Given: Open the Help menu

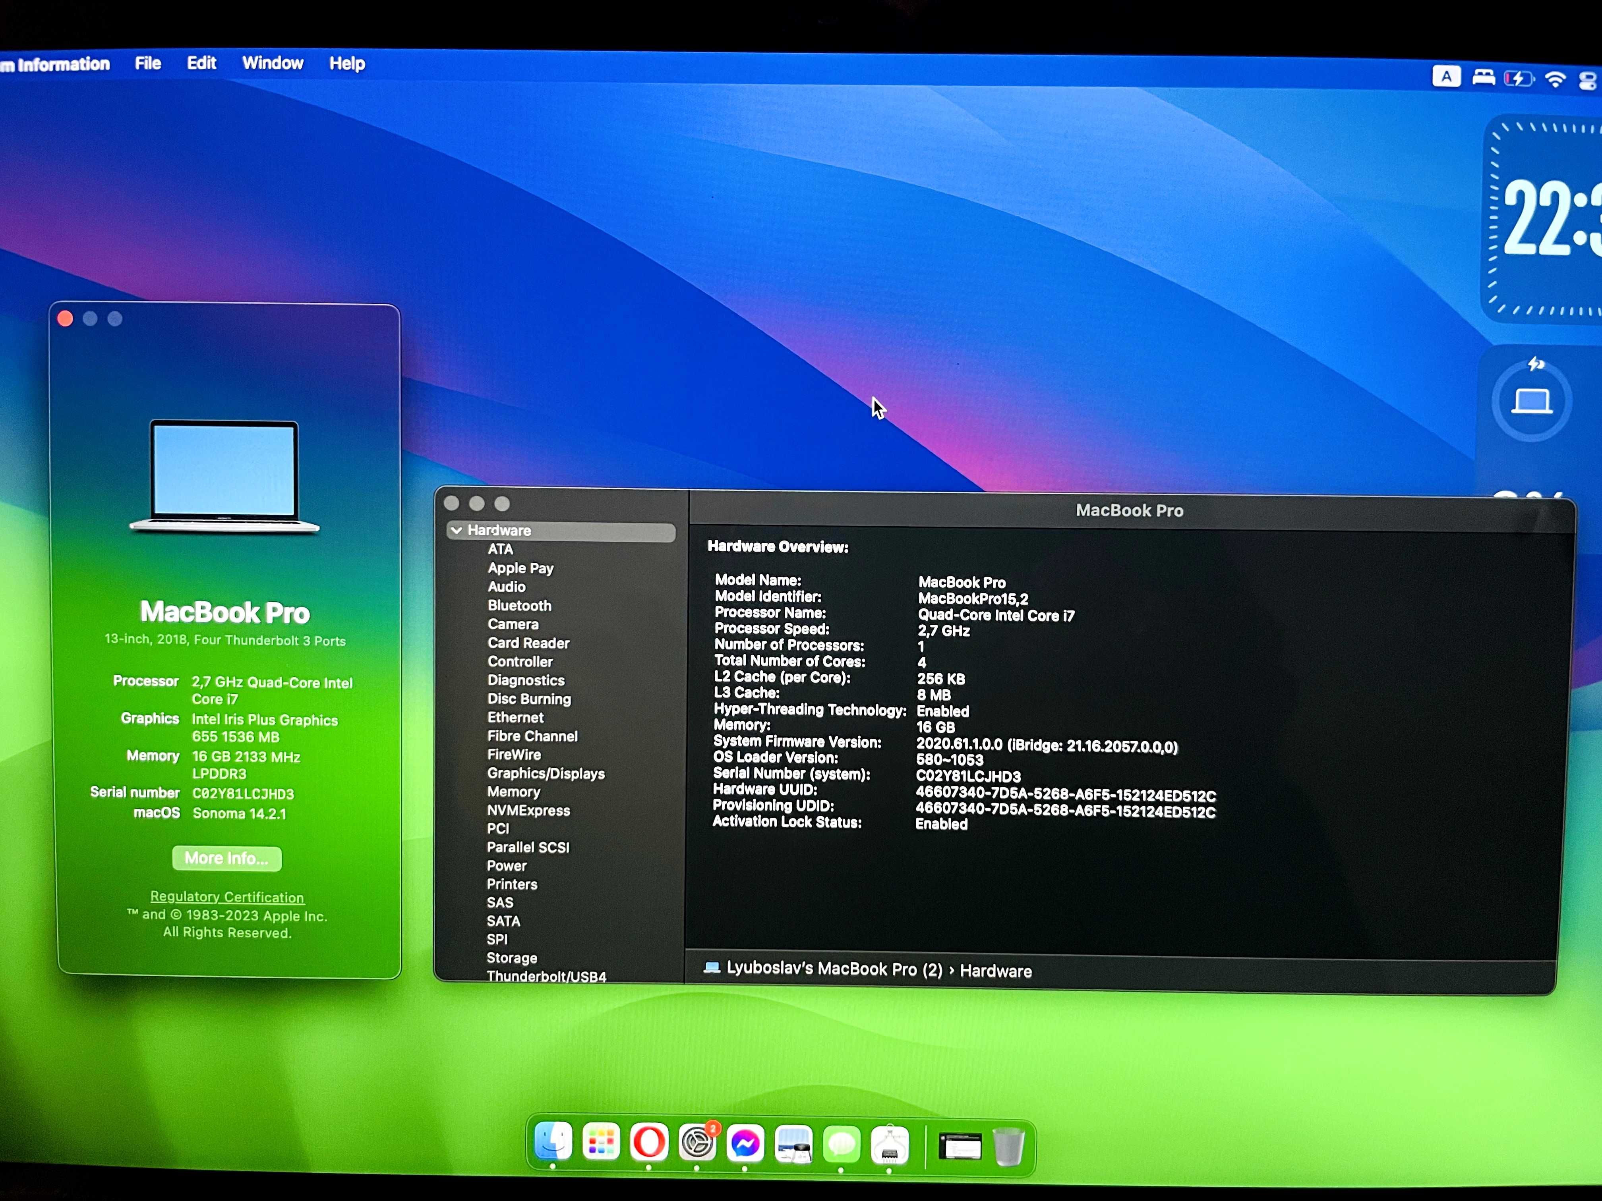Looking at the screenshot, I should click(347, 64).
